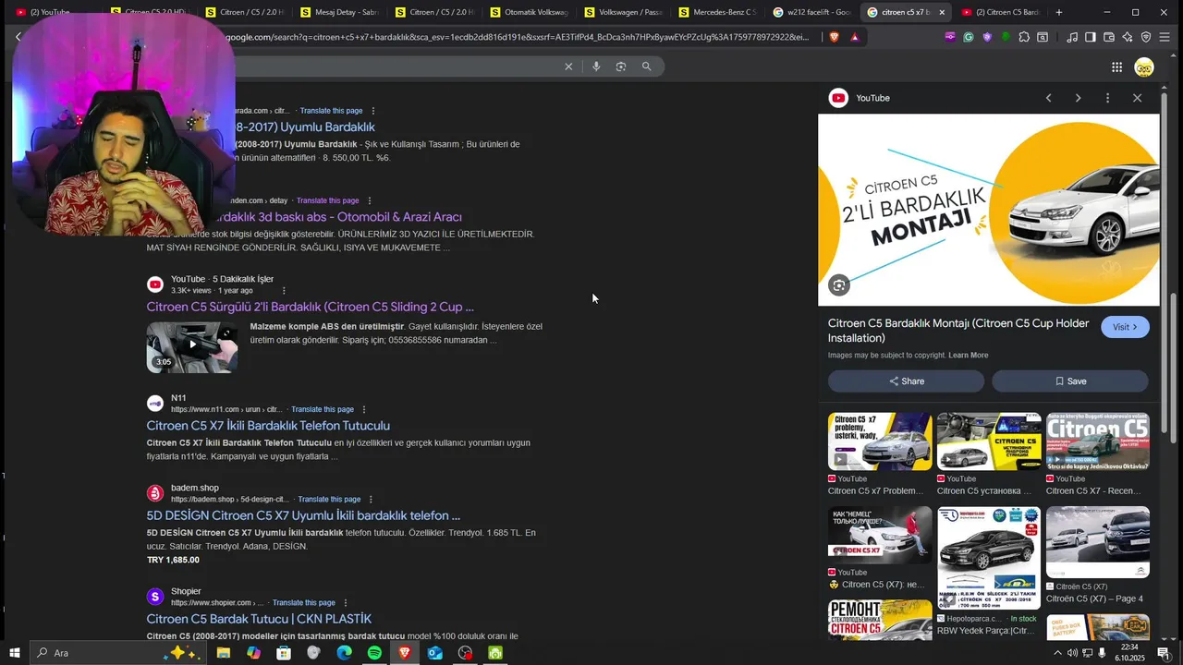Open the Learn More copyright link
This screenshot has width=1183, height=665.
pyautogui.click(x=968, y=355)
